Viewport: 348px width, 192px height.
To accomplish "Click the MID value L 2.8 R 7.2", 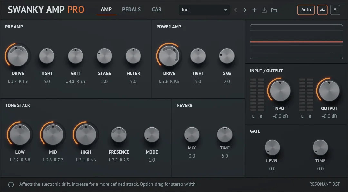I will pyautogui.click(x=53, y=160).
